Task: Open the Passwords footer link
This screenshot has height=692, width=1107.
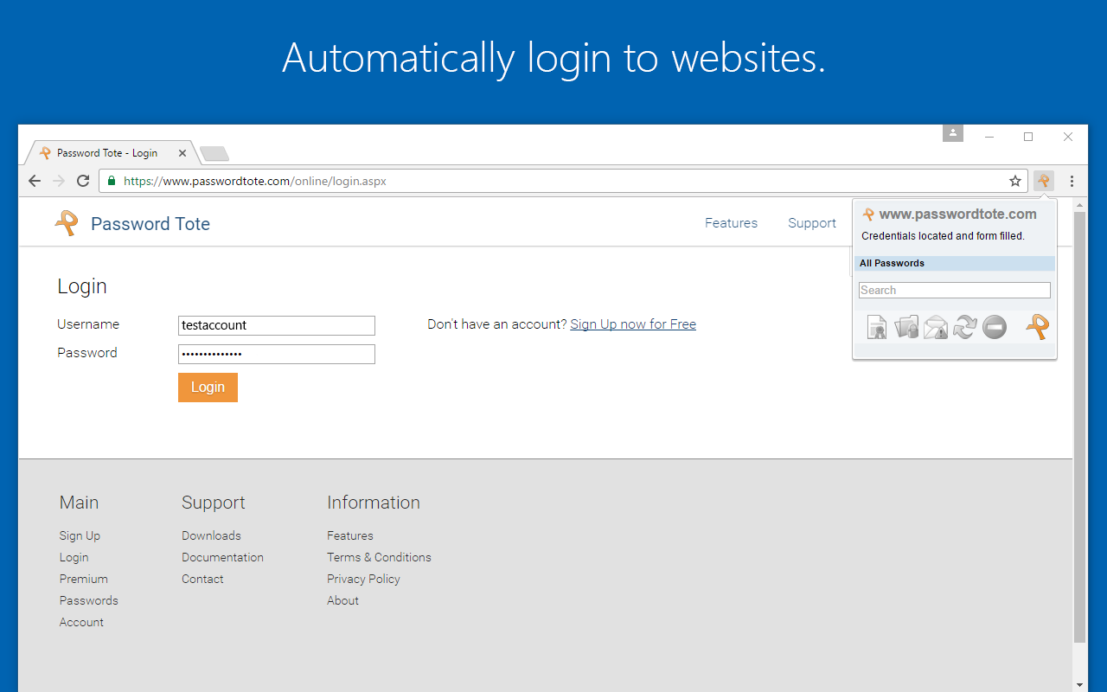Action: coord(89,600)
